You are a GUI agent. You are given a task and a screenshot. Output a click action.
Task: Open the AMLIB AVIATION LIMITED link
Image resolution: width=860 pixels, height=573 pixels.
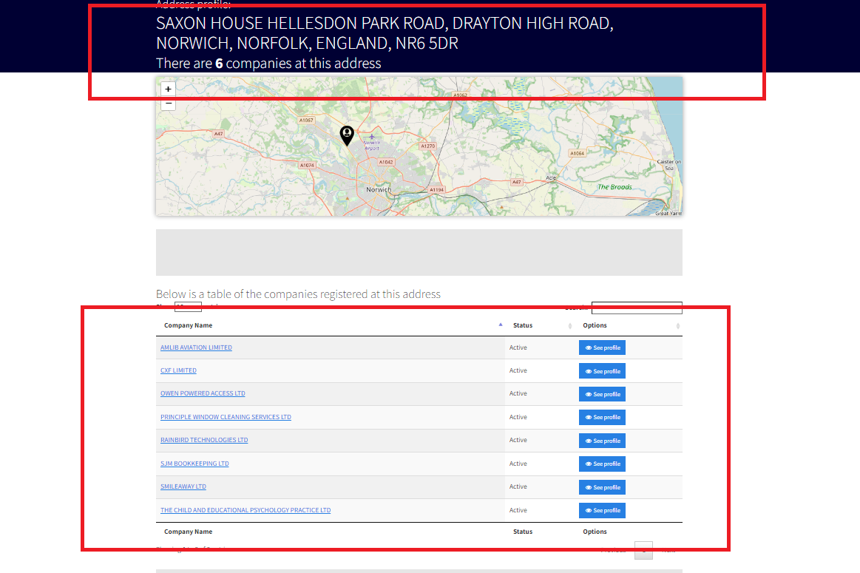tap(196, 347)
